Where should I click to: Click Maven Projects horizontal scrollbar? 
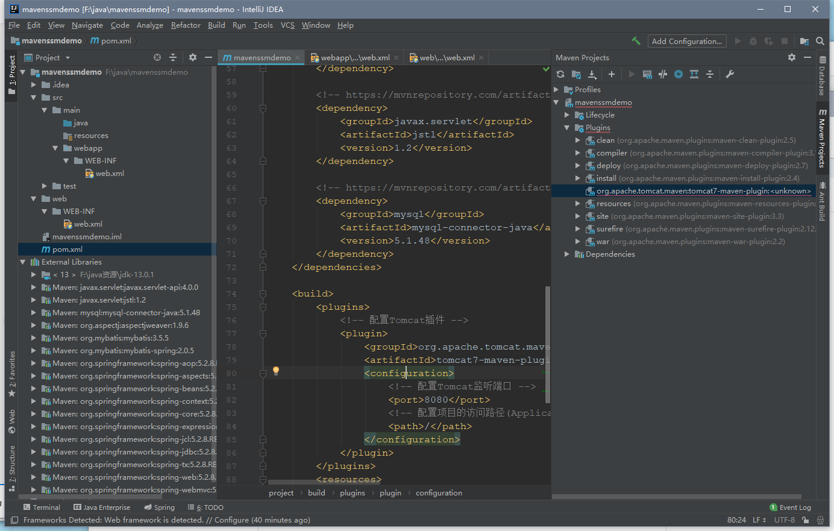(x=677, y=497)
